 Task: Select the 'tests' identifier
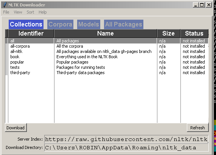pos(15,67)
